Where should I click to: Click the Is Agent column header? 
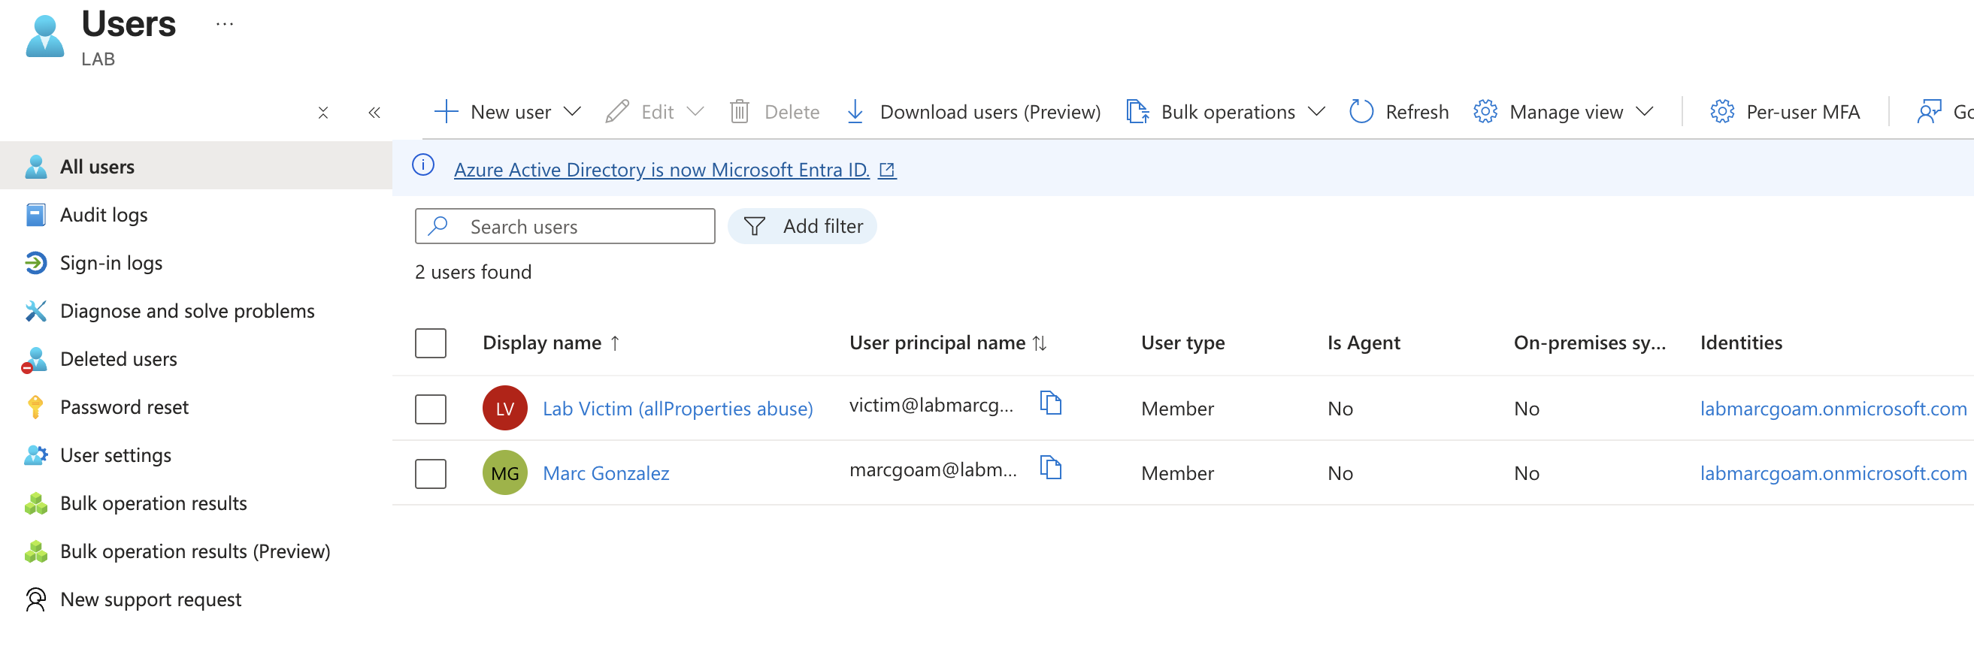point(1364,343)
